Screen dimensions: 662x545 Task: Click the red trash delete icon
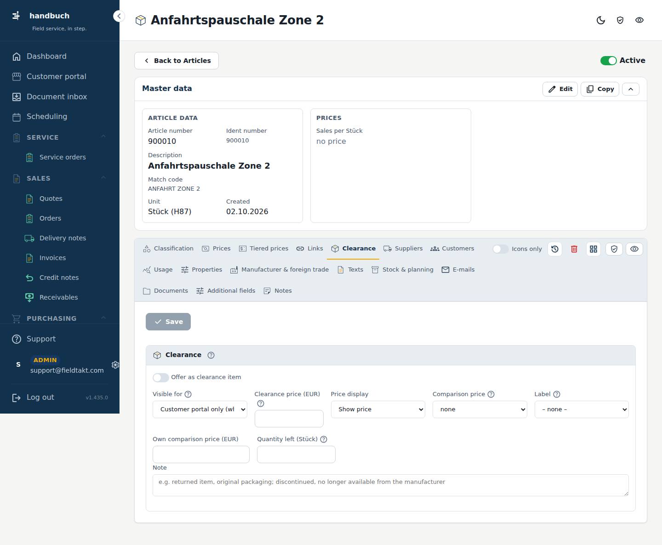574,249
